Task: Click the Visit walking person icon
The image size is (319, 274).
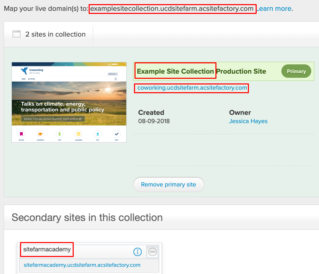Action: [x=98, y=134]
